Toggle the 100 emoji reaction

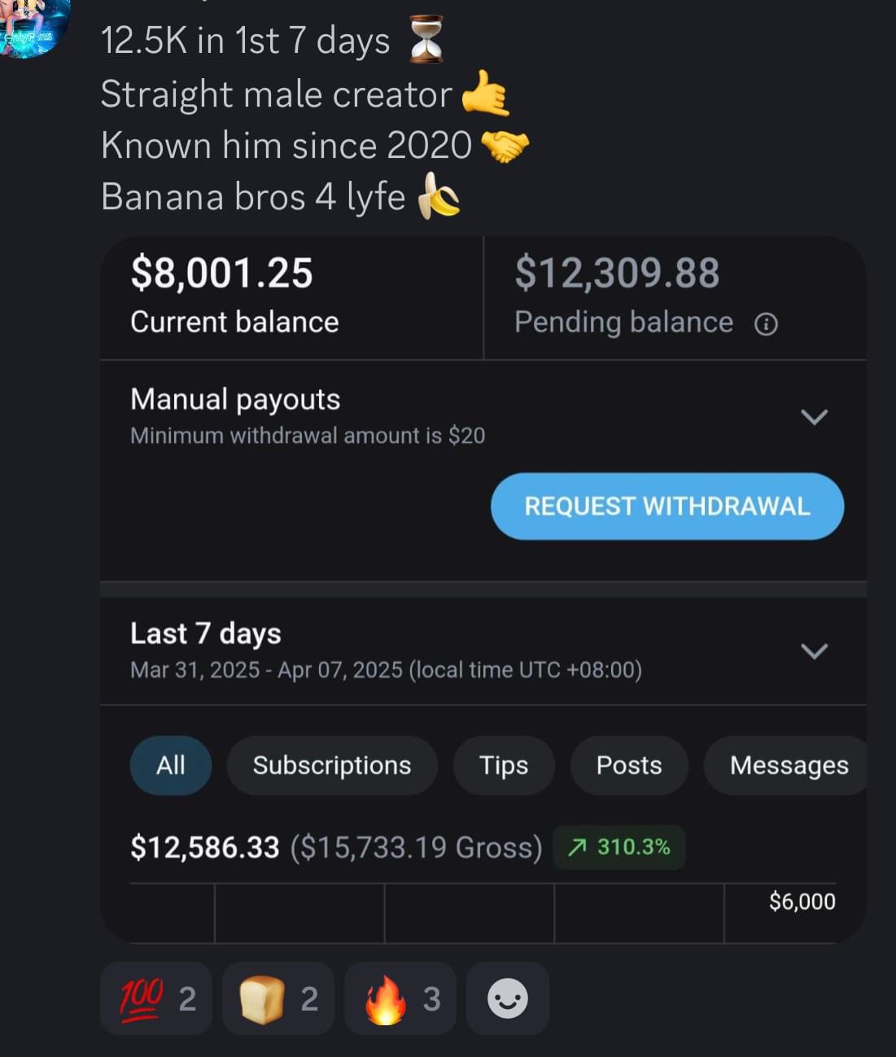click(x=156, y=998)
